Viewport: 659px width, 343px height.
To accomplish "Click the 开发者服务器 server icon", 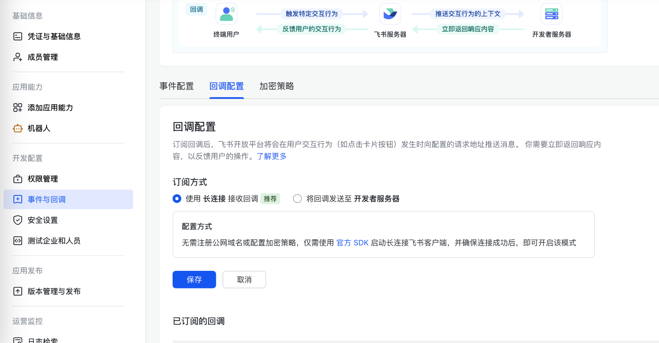I will tap(552, 14).
